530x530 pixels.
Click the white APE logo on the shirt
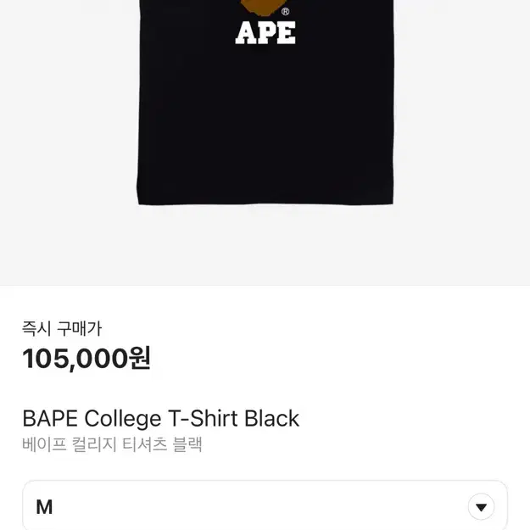point(265,32)
